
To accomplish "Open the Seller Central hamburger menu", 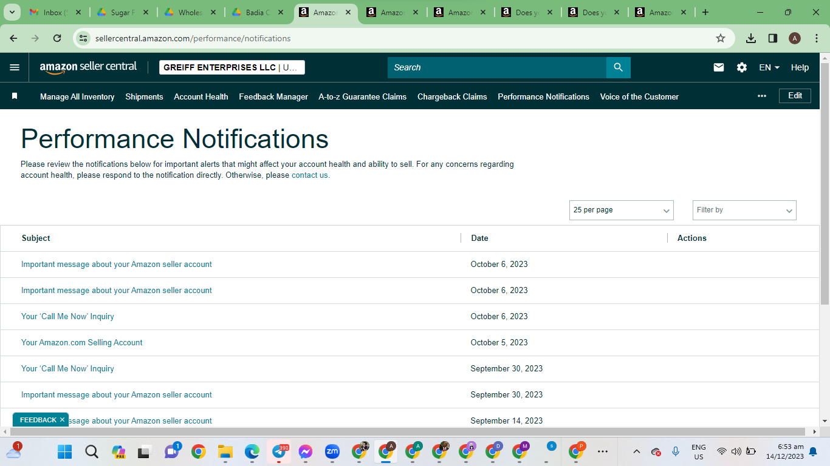I will (x=15, y=67).
